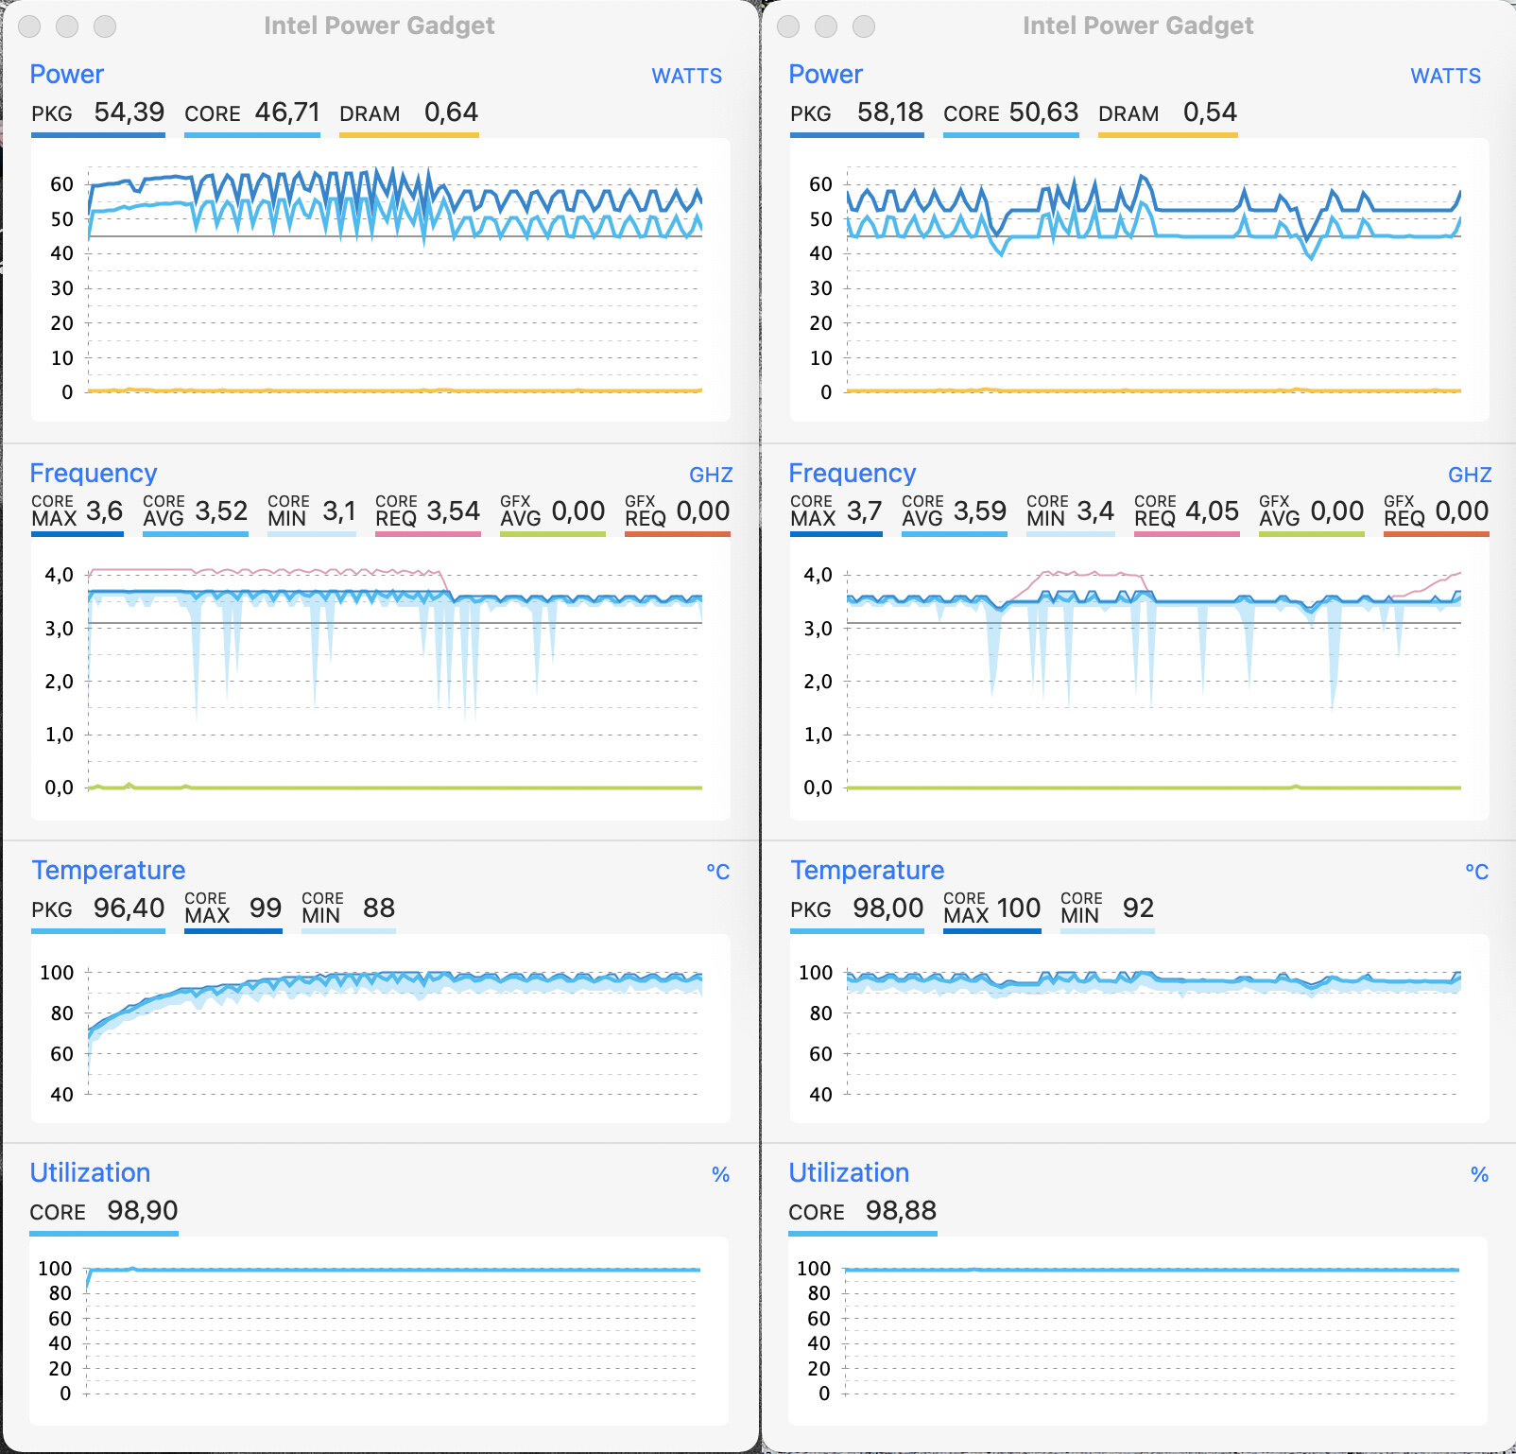The image size is (1516, 1454).
Task: Click CORE utilization 98,88 in right window
Action: click(x=901, y=1211)
